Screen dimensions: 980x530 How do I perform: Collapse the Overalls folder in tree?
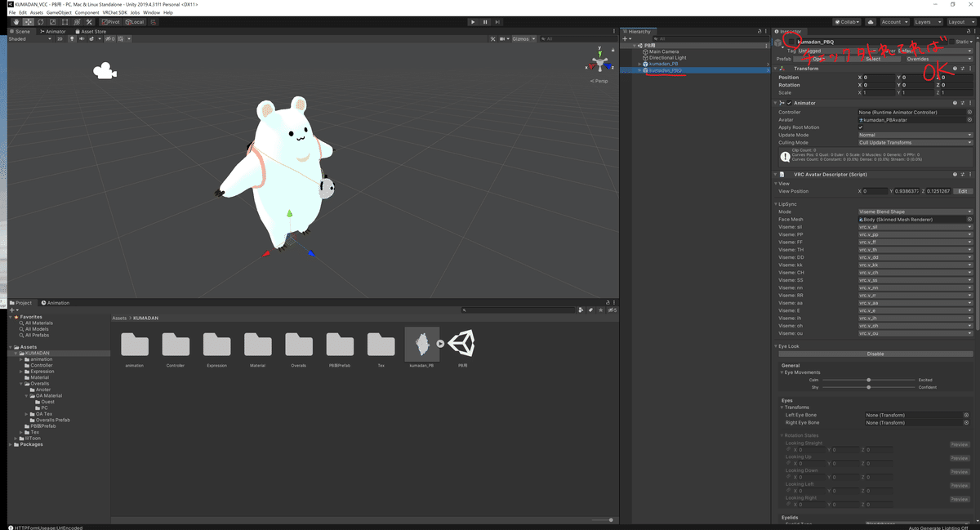pyautogui.click(x=23, y=384)
